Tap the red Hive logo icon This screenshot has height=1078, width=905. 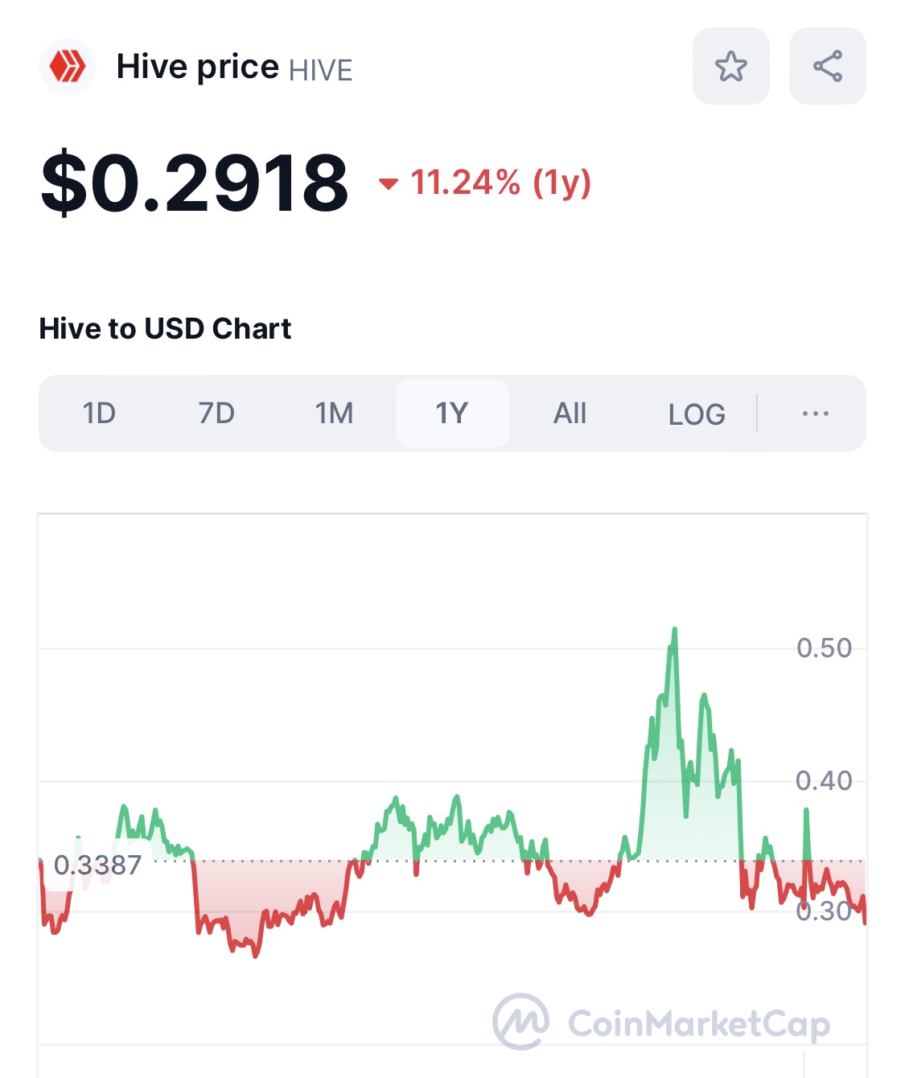[68, 66]
